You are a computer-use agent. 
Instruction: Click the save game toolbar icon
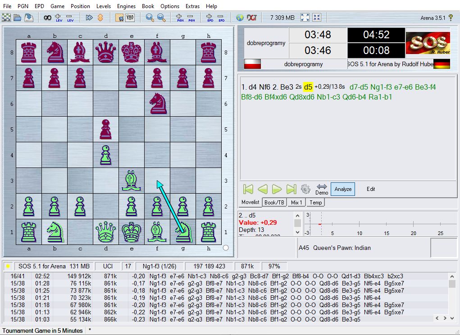(x=28, y=18)
